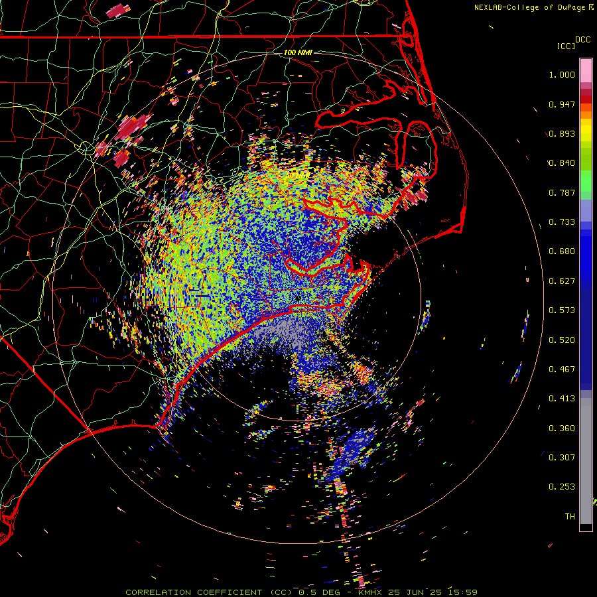
Task: Click the gray low-CC segment of color bar
Action: [586, 461]
